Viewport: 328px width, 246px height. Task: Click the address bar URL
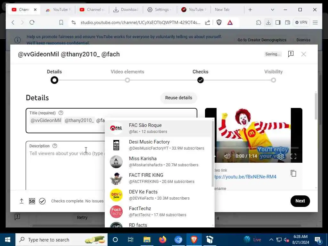pyautogui.click(x=140, y=22)
